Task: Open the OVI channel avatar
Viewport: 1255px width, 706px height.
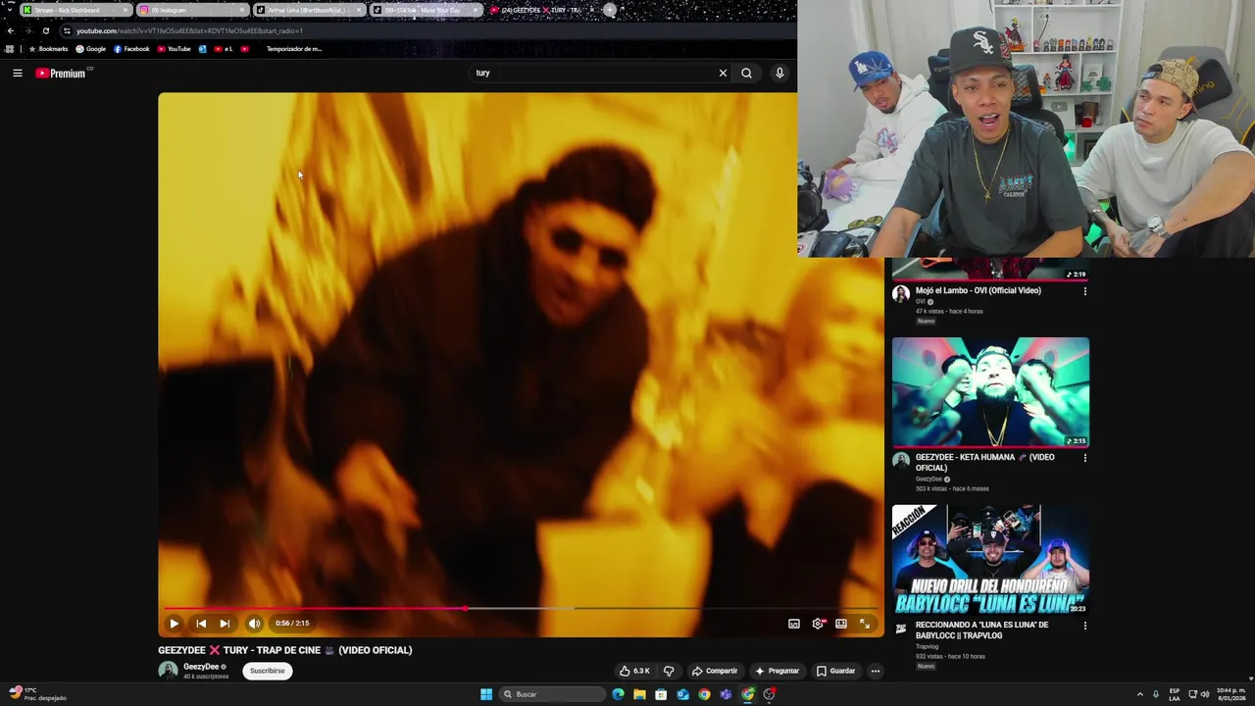Action: click(901, 294)
